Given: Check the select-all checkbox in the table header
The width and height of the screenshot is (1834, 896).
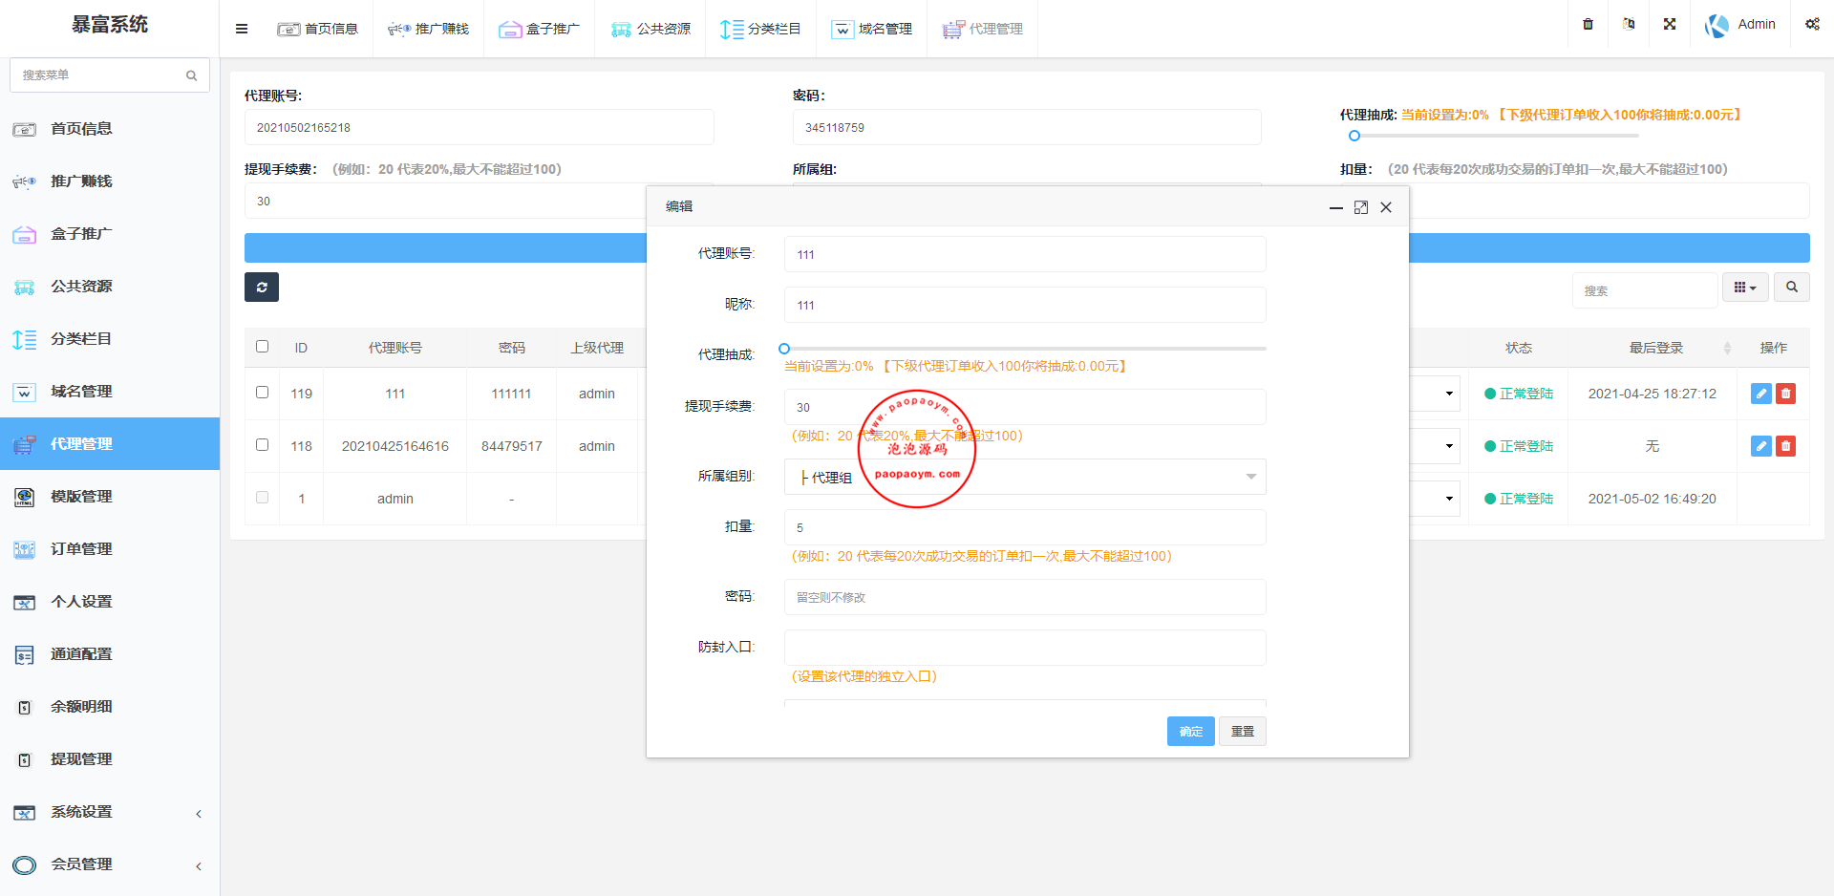Looking at the screenshot, I should [262, 347].
